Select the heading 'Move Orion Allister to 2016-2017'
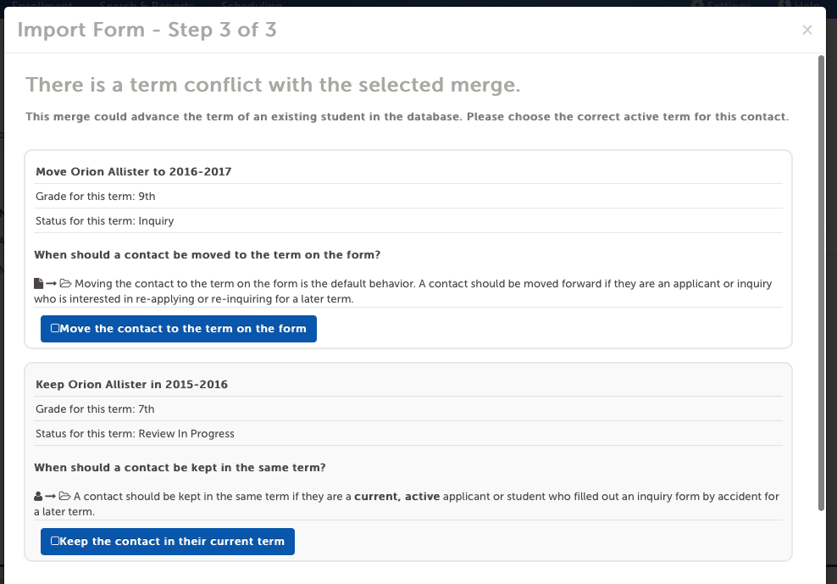The height and width of the screenshot is (584, 837). 134,171
